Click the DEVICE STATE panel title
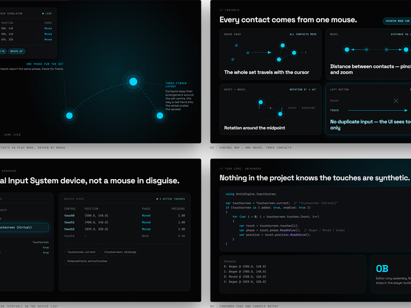 click(x=74, y=199)
